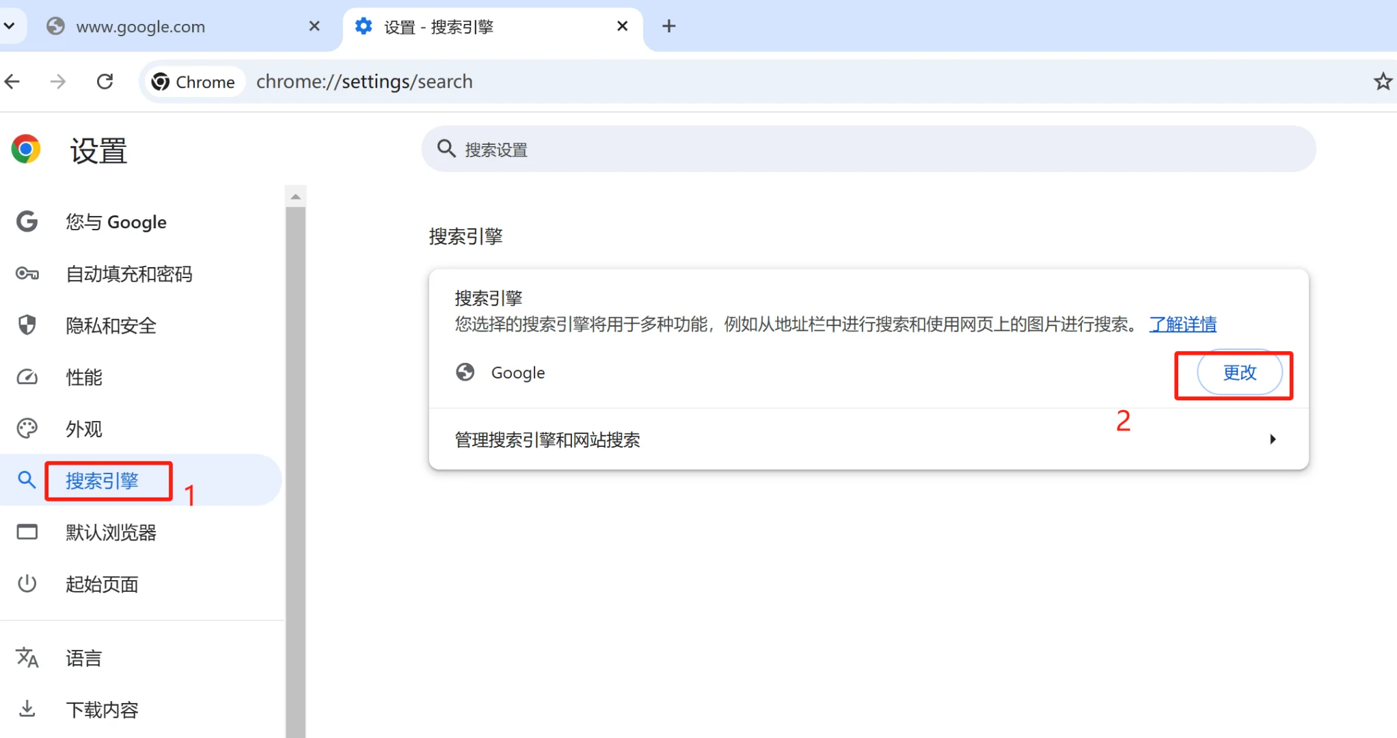Viewport: 1397px width, 738px height.
Task: Select the download icon next to 下载内容
Action: (x=27, y=709)
